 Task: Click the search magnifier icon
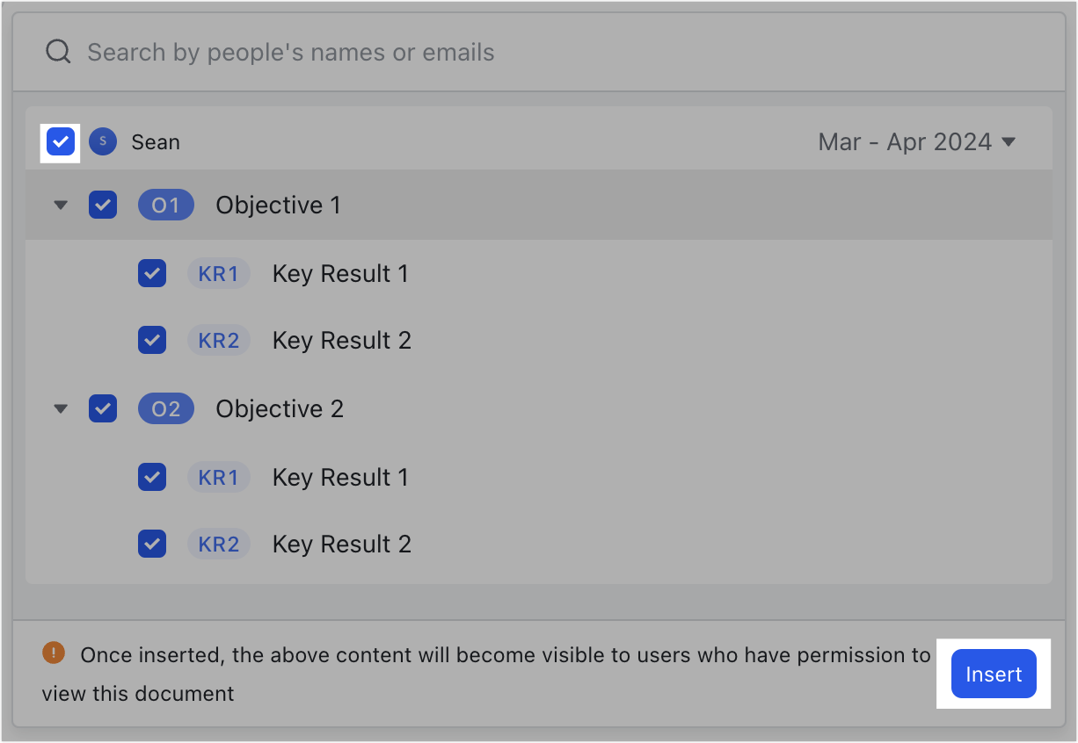click(x=58, y=51)
